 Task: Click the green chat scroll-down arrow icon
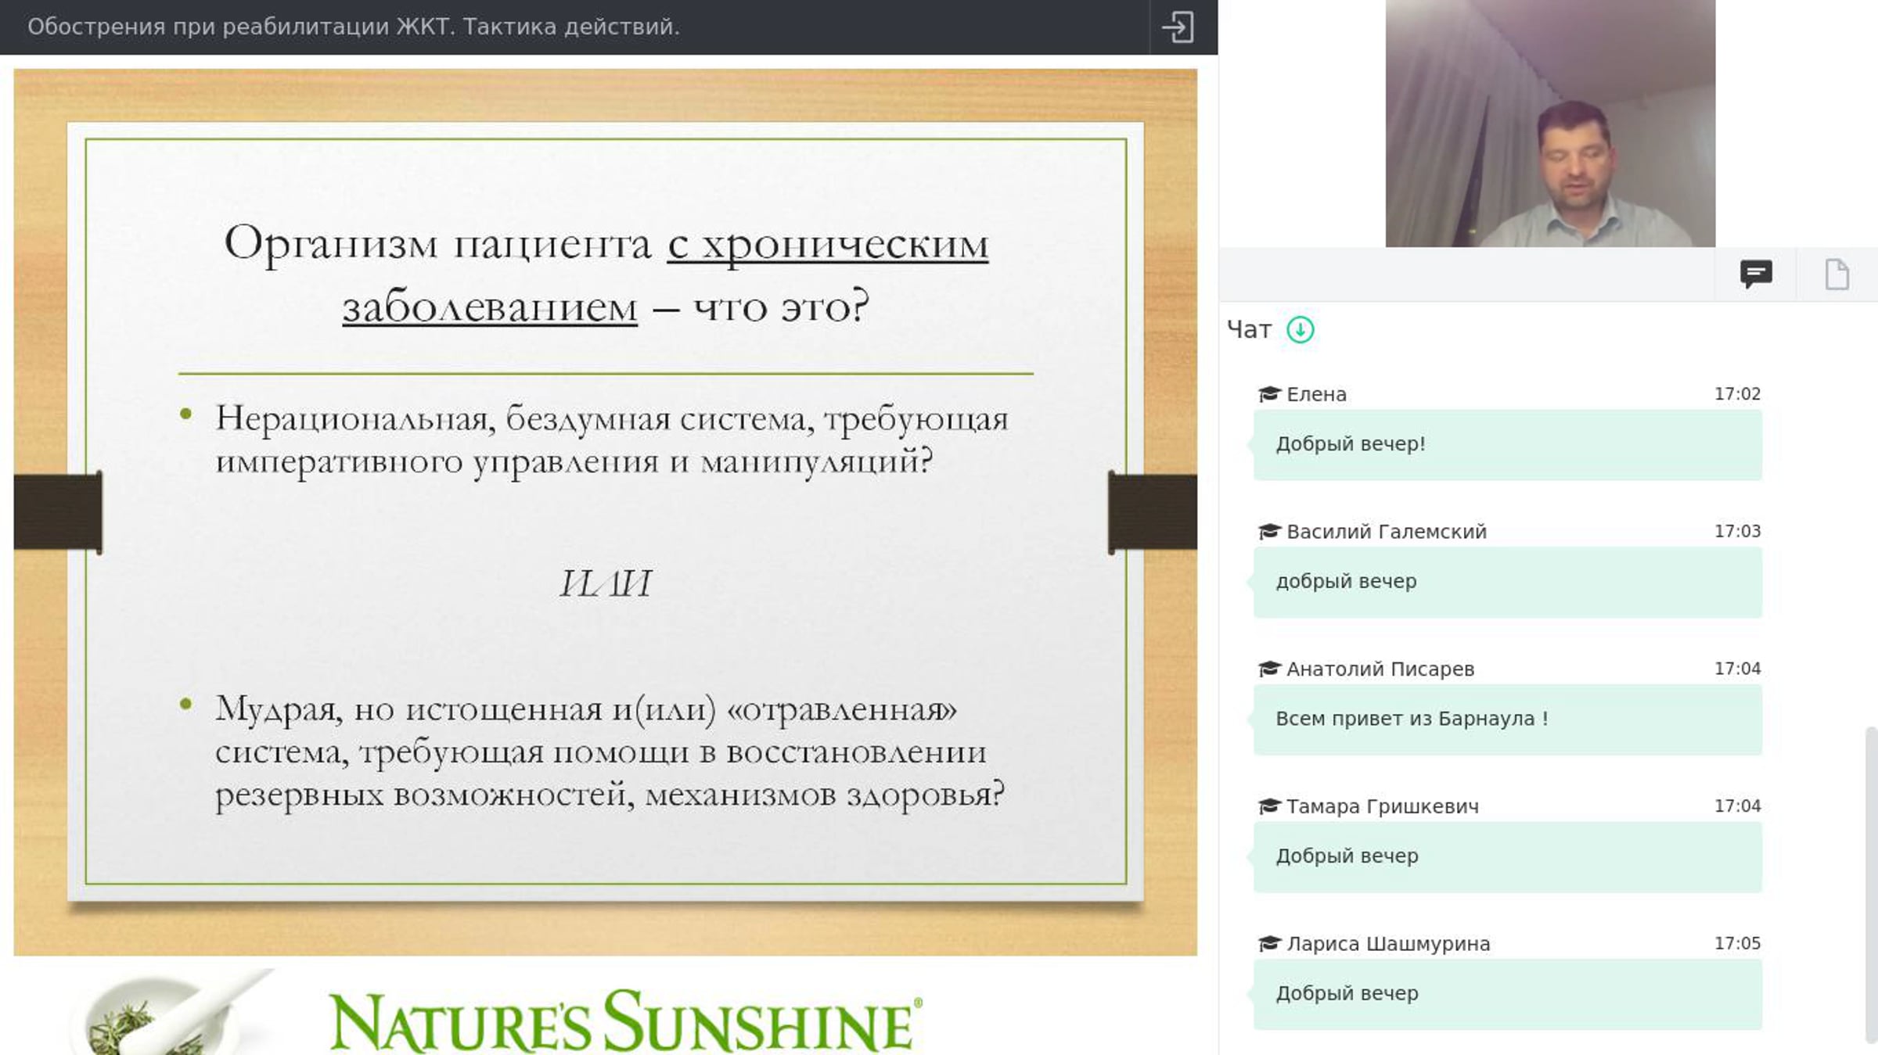tap(1301, 329)
